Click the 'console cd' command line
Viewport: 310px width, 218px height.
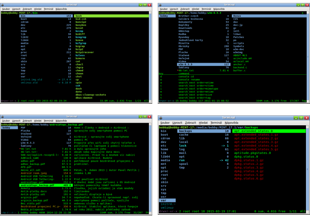[x=186, y=77]
